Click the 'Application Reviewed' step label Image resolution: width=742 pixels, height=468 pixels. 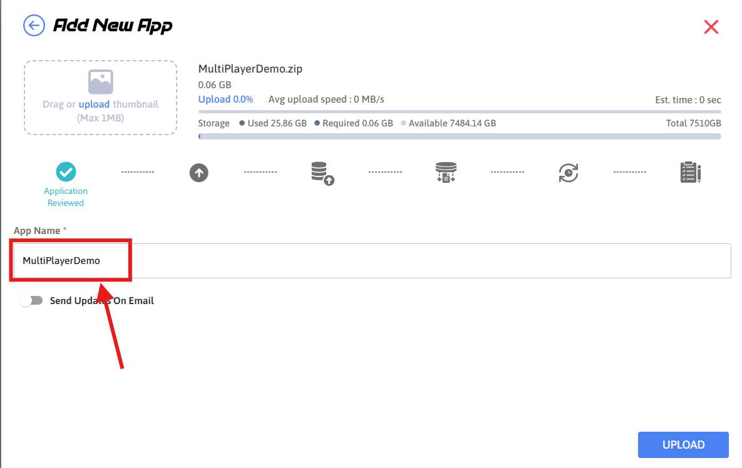click(x=66, y=196)
